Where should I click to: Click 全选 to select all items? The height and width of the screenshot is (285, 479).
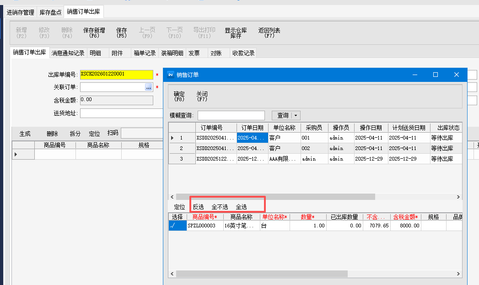(x=241, y=207)
